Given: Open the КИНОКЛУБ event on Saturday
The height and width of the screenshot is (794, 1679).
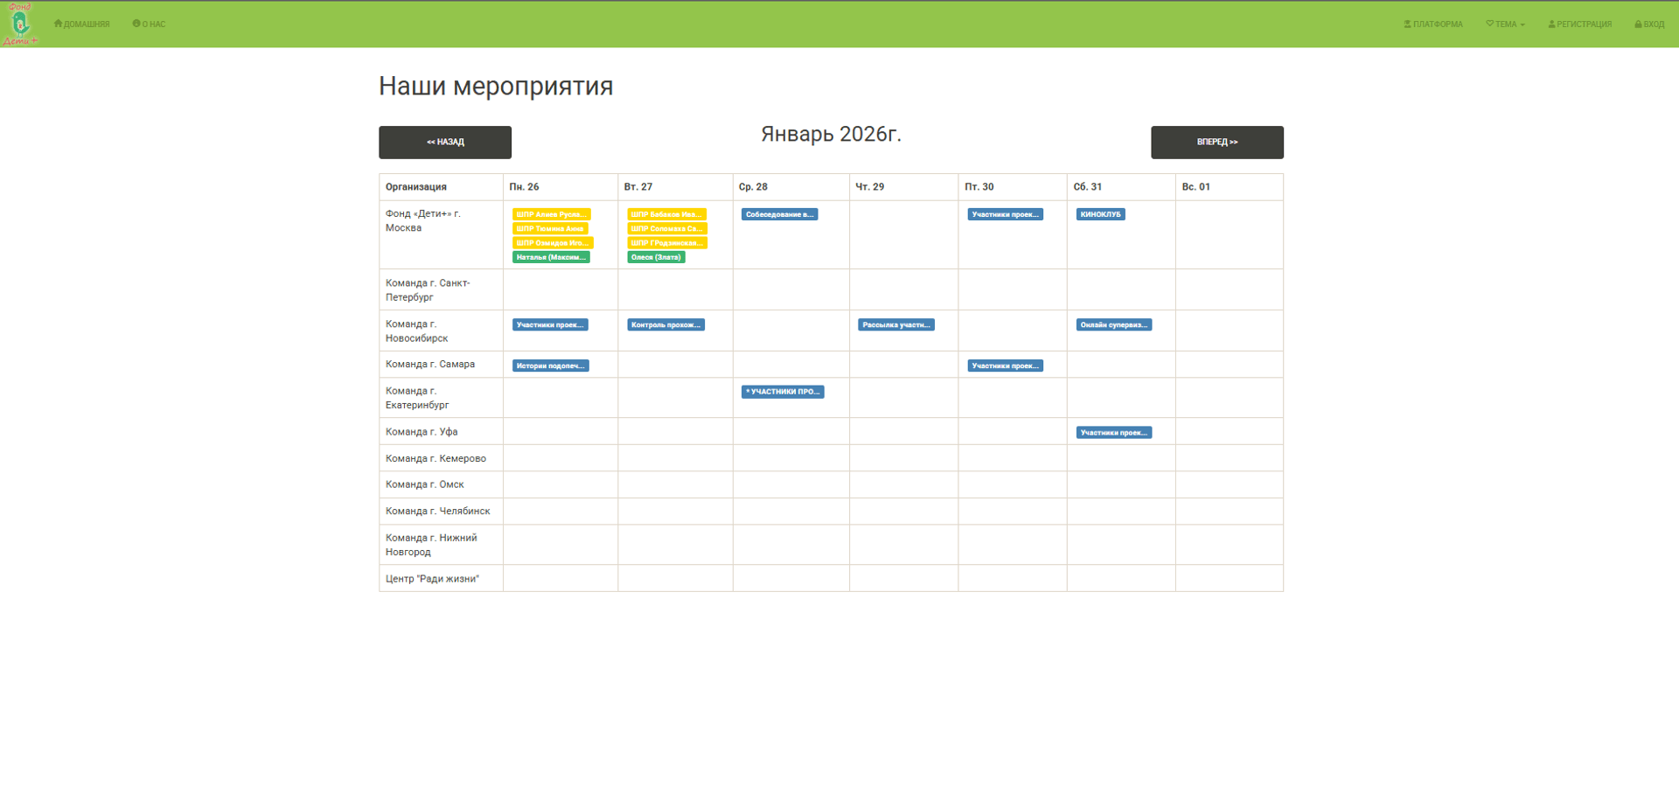Looking at the screenshot, I should (x=1100, y=214).
